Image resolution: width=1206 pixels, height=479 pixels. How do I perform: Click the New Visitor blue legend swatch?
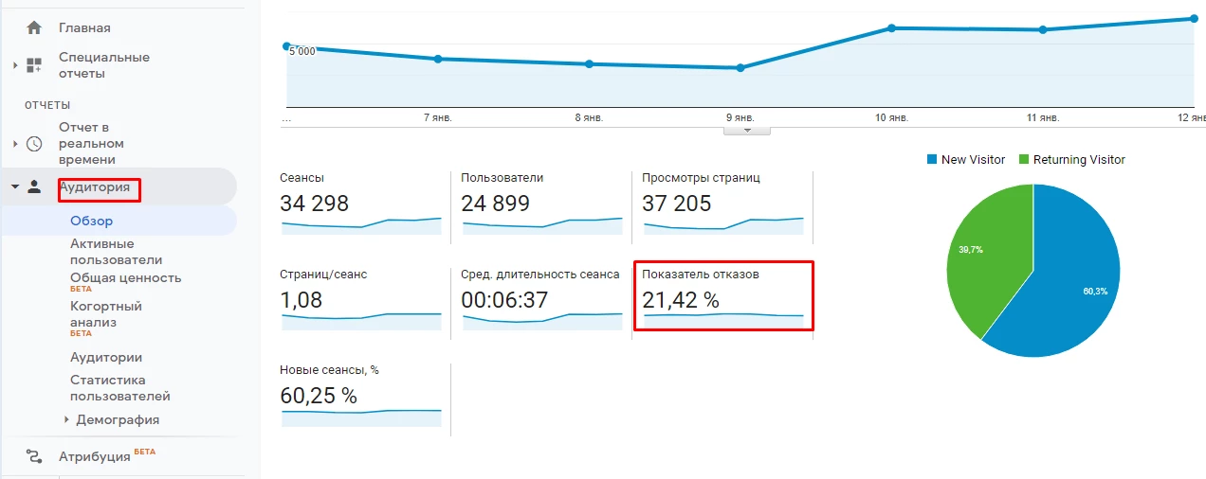click(931, 160)
